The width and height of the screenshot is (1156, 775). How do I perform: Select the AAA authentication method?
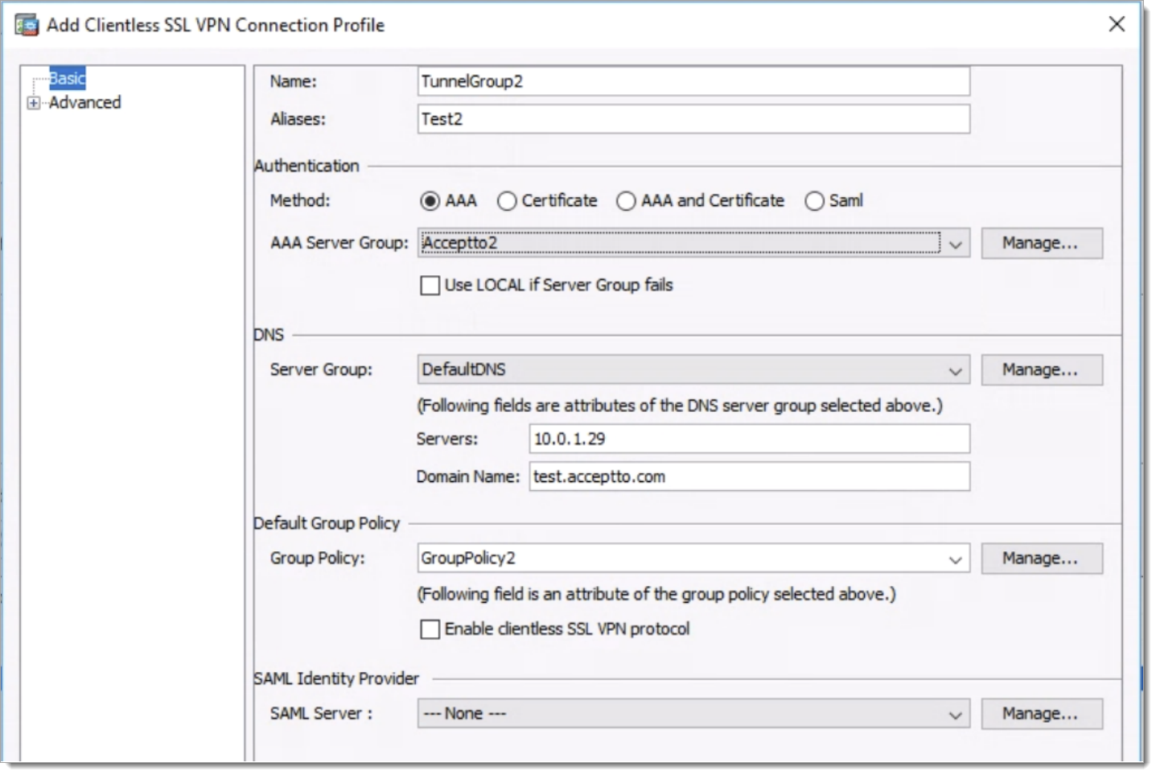pyautogui.click(x=430, y=201)
